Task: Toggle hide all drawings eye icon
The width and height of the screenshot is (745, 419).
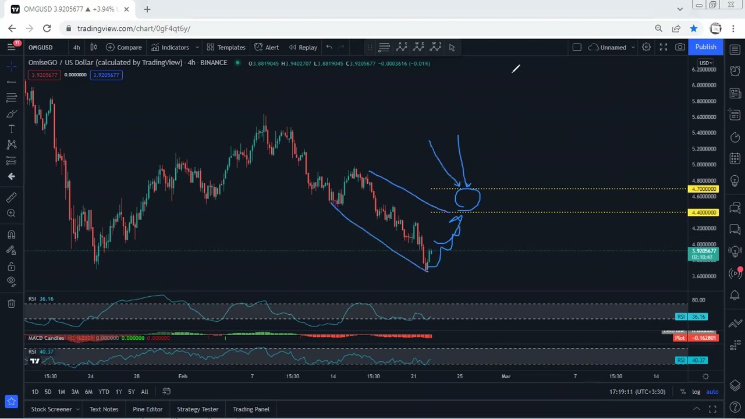Action: pyautogui.click(x=11, y=282)
